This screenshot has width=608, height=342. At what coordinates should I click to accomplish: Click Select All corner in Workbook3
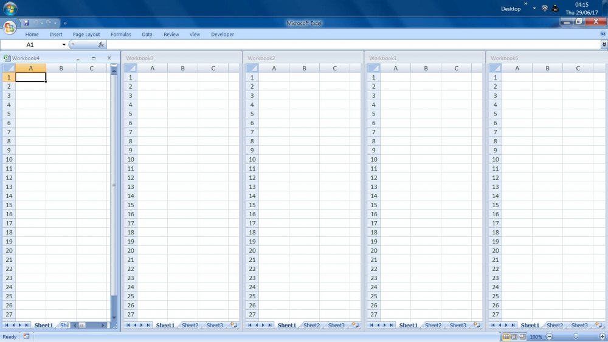pyautogui.click(x=131, y=68)
